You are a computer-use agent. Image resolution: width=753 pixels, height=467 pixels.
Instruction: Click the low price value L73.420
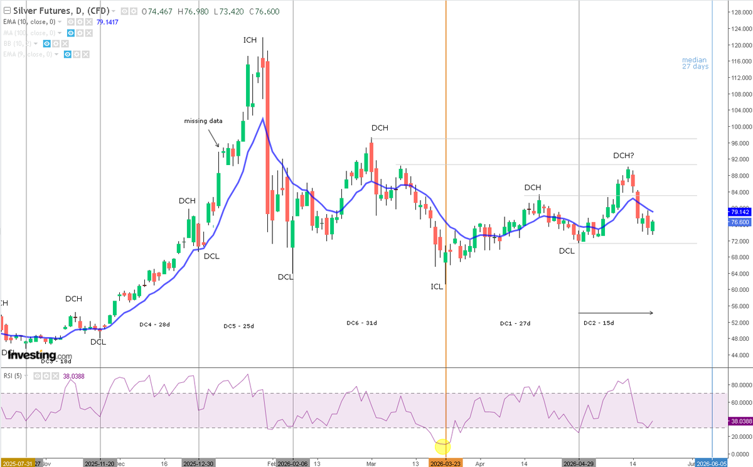(229, 11)
